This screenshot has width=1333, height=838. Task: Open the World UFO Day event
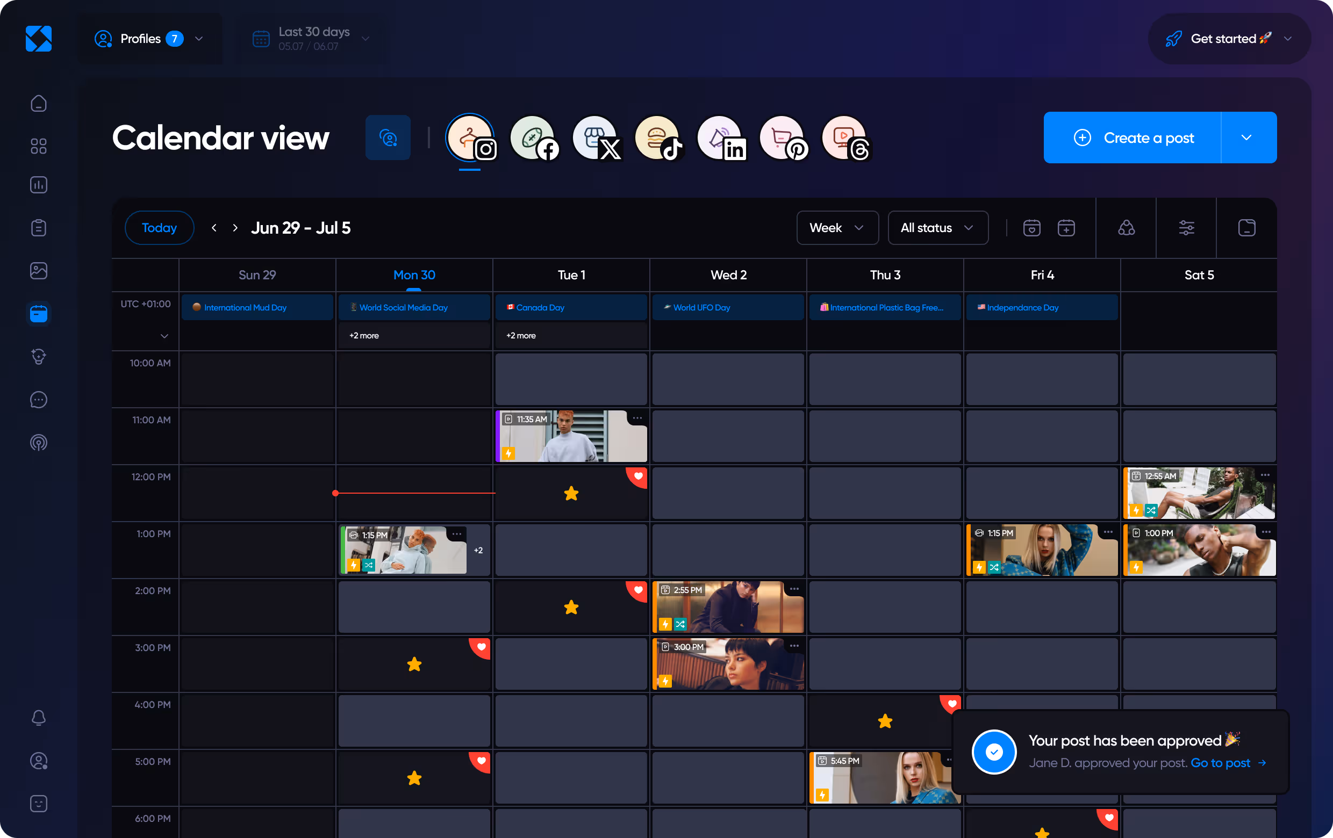[x=728, y=308]
